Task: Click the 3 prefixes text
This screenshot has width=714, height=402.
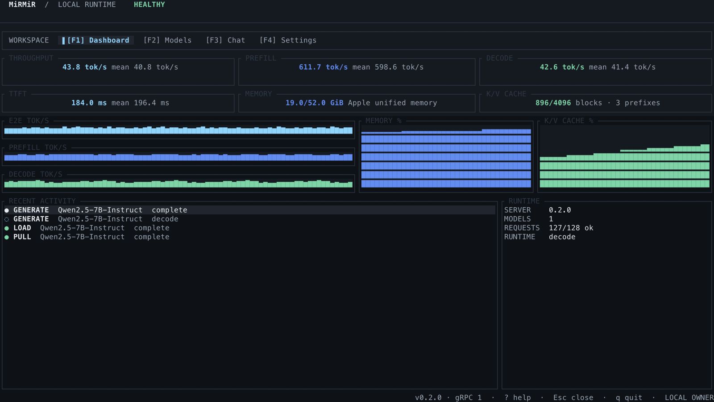Action: (x=638, y=103)
